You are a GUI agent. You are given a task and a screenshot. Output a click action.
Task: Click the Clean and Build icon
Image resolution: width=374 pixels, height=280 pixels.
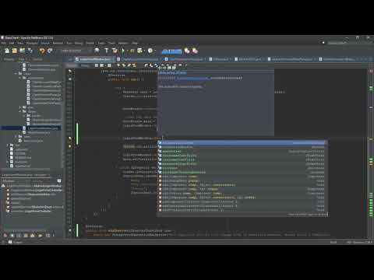coord(115,51)
